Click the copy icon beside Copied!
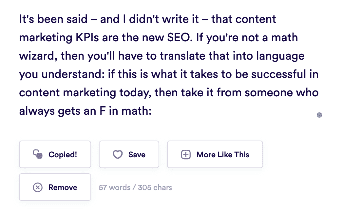Screen dimensions: 341x211 click(38, 154)
